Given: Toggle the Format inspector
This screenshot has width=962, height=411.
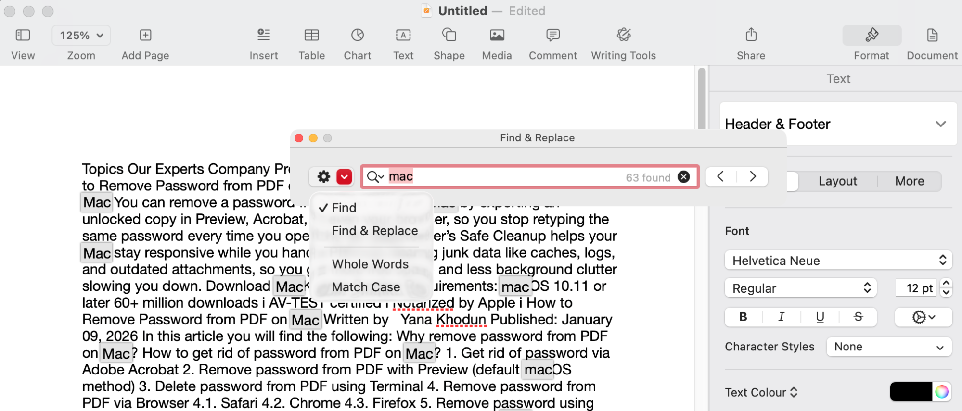Looking at the screenshot, I should 872,35.
